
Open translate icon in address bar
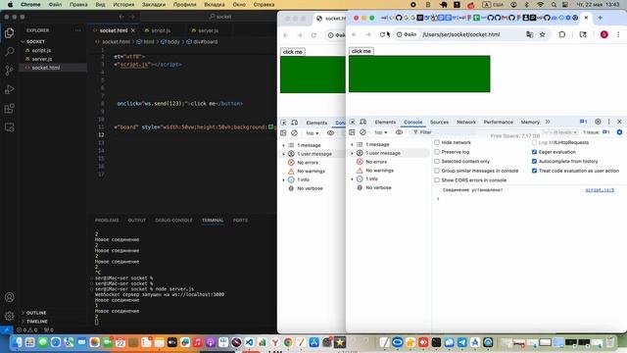529,35
